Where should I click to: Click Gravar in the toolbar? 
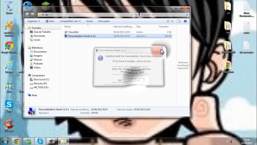coord(90,21)
